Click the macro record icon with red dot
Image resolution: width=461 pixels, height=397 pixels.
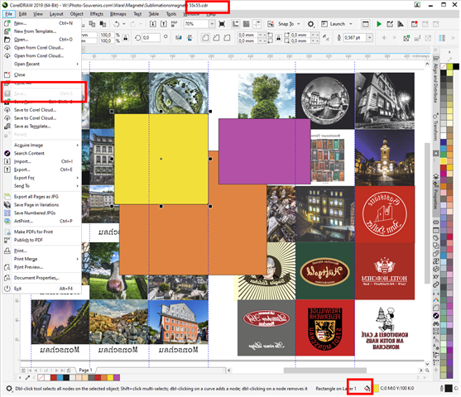click(x=415, y=24)
